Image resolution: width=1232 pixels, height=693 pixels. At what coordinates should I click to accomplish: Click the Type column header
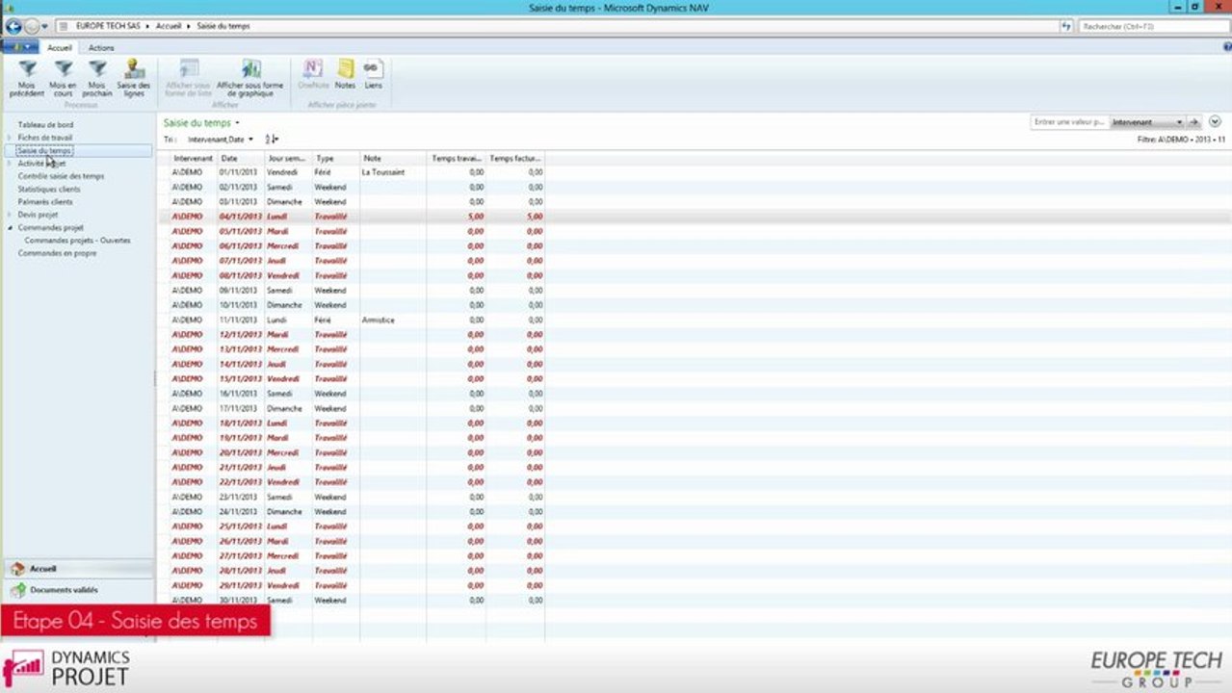[336, 158]
